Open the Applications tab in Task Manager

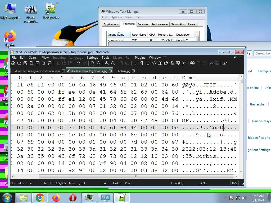[111, 24]
